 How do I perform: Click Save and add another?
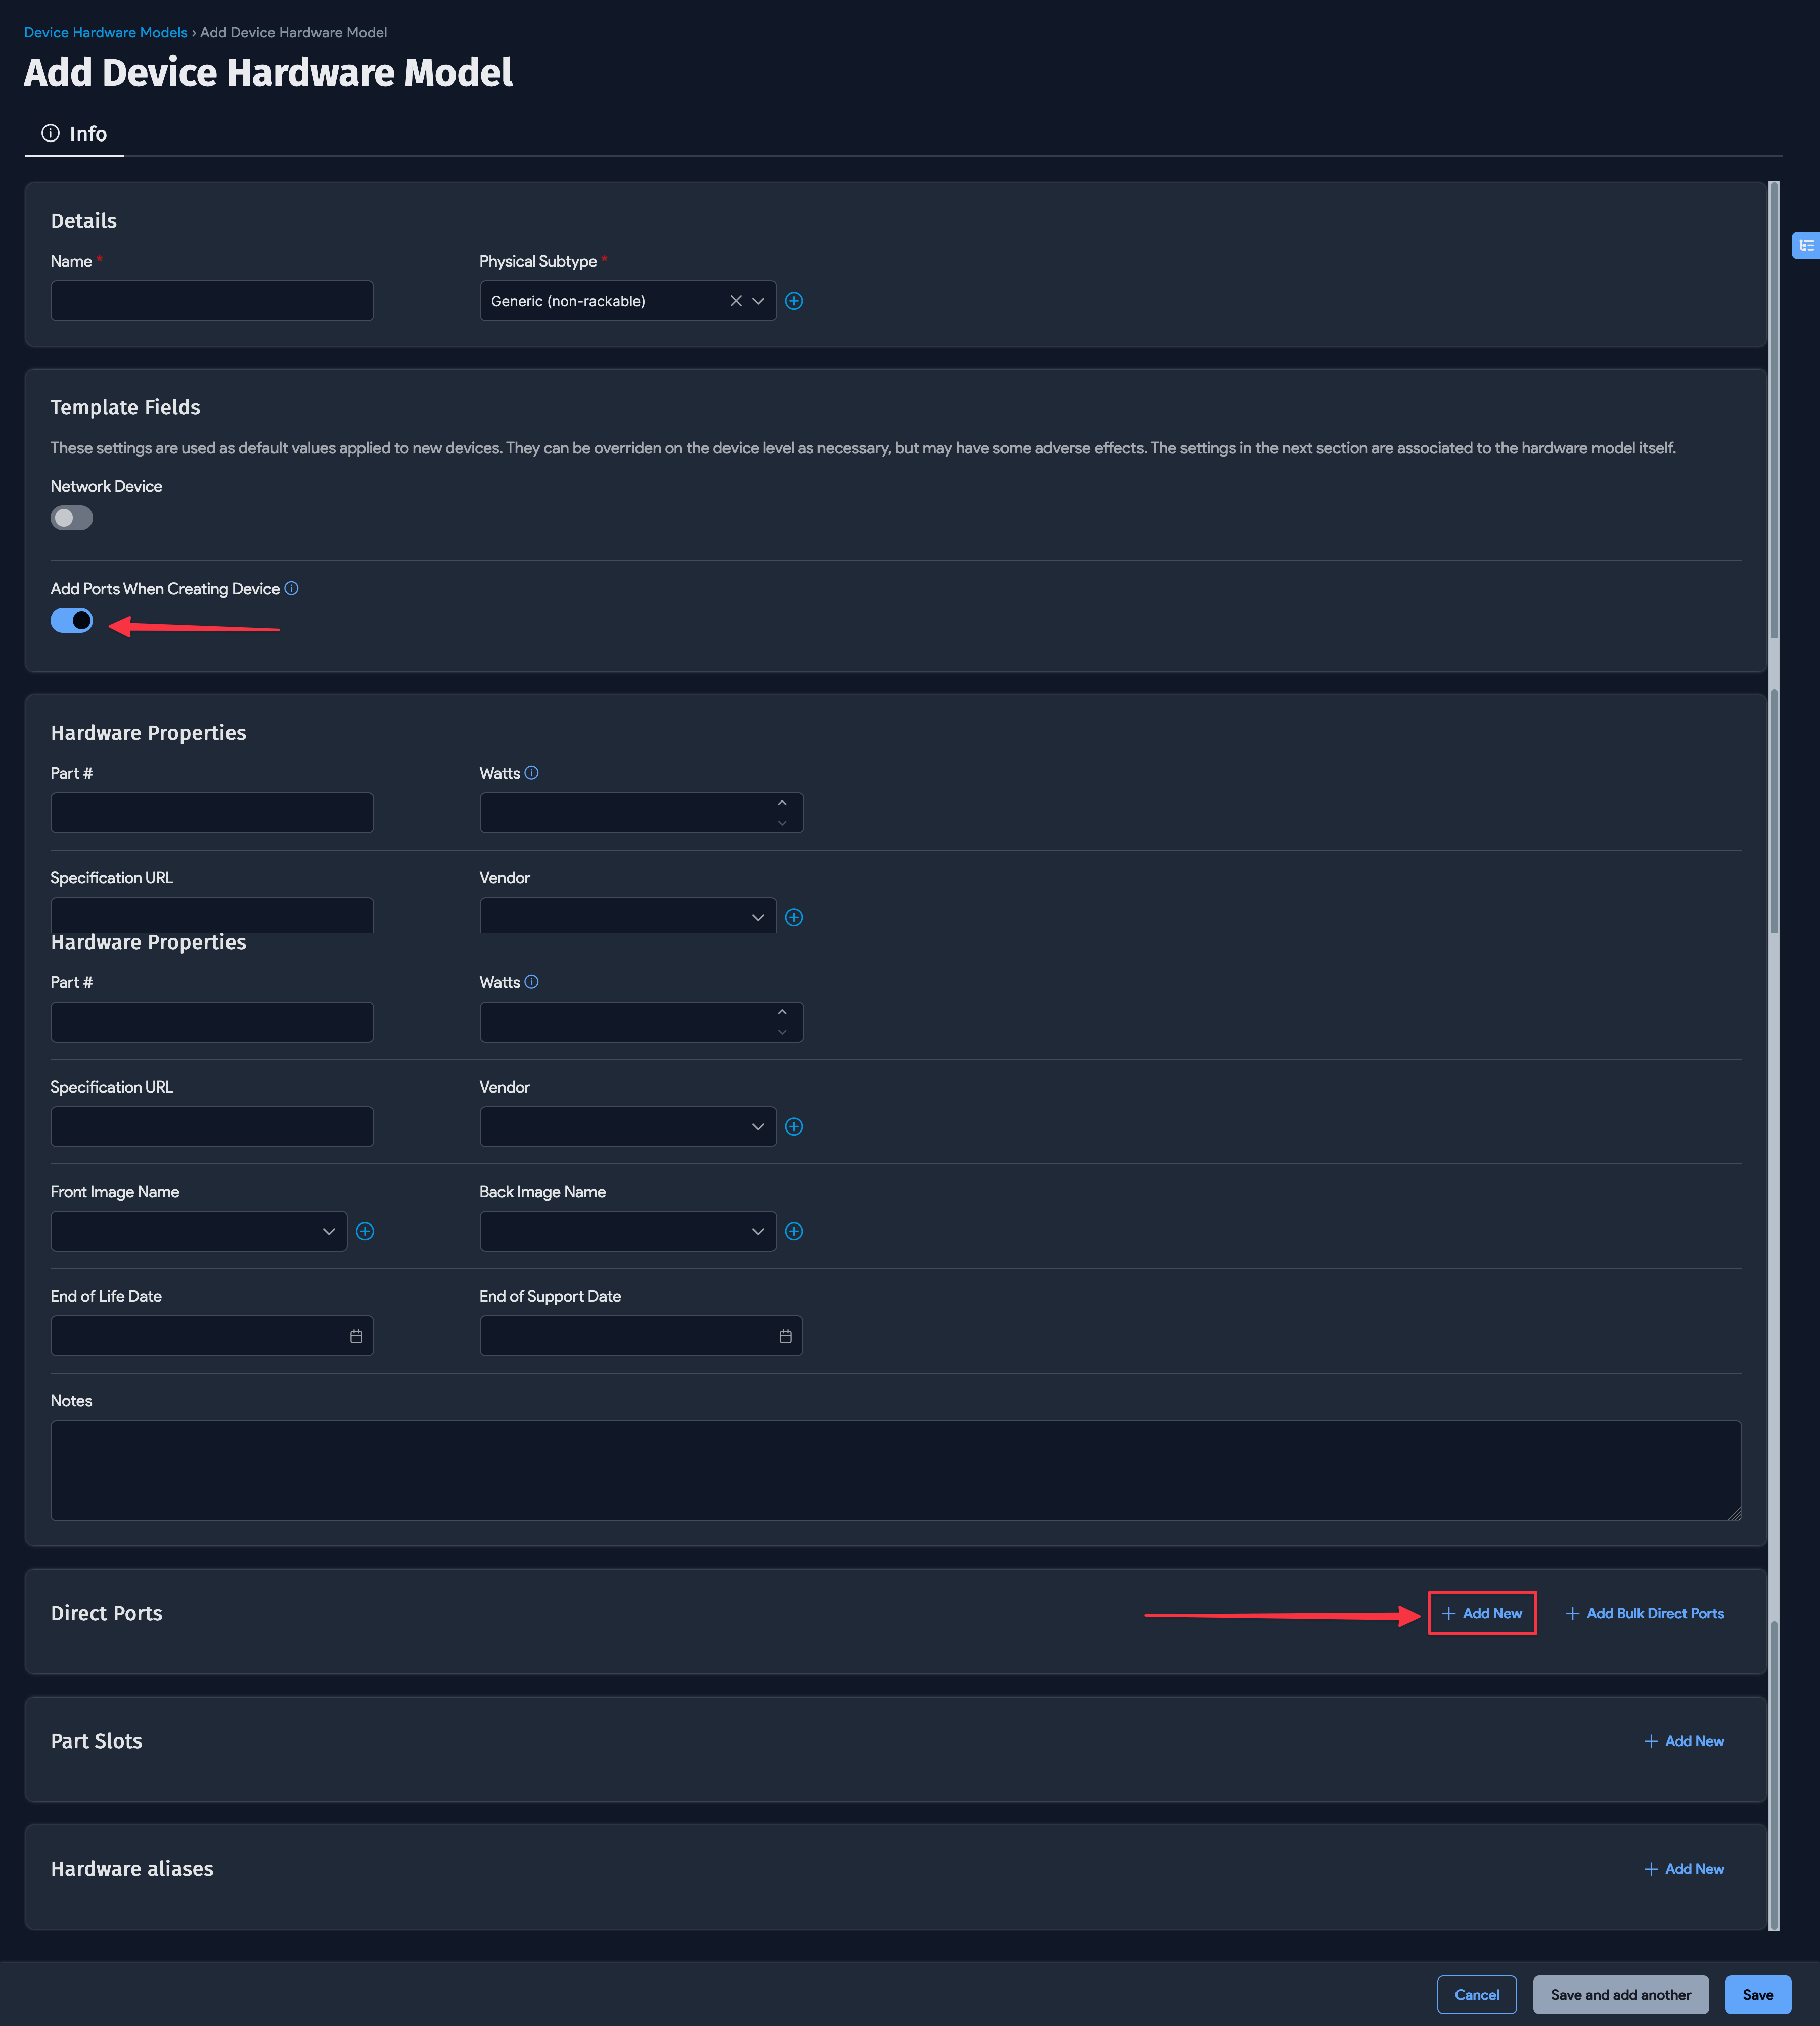(1620, 1994)
